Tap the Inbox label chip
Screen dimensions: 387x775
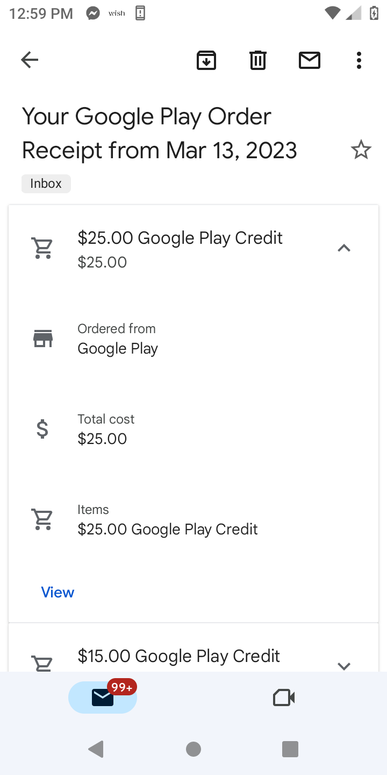point(46,184)
